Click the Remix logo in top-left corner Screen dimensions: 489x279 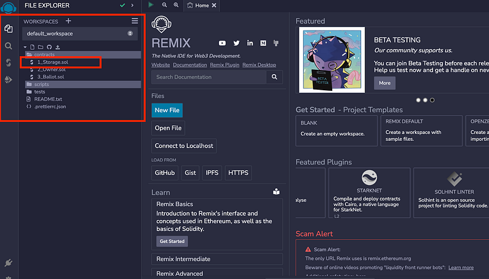click(9, 7)
